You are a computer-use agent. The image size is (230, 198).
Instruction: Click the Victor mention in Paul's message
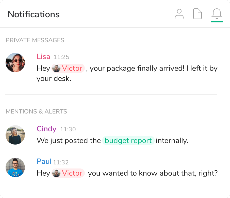(x=68, y=173)
